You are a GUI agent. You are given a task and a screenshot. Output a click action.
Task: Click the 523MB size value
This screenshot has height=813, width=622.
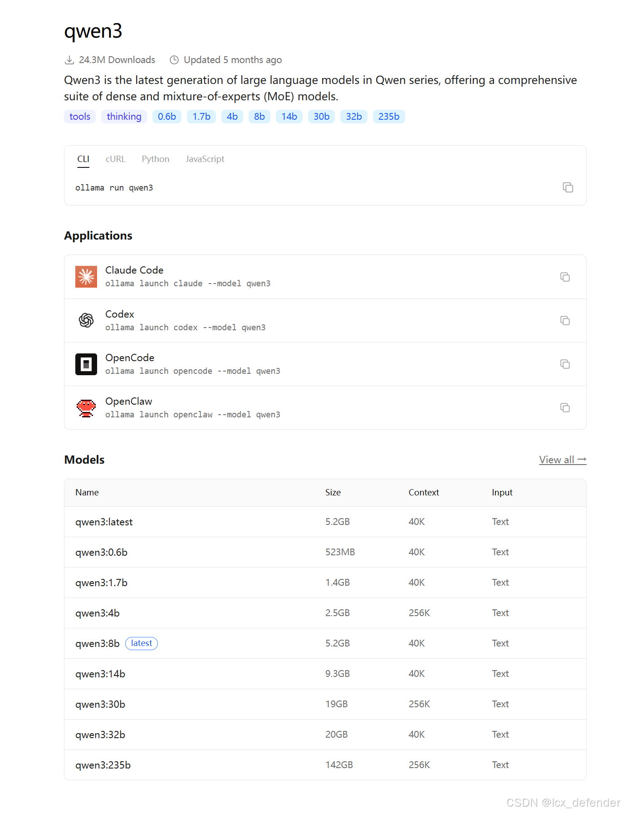point(340,552)
